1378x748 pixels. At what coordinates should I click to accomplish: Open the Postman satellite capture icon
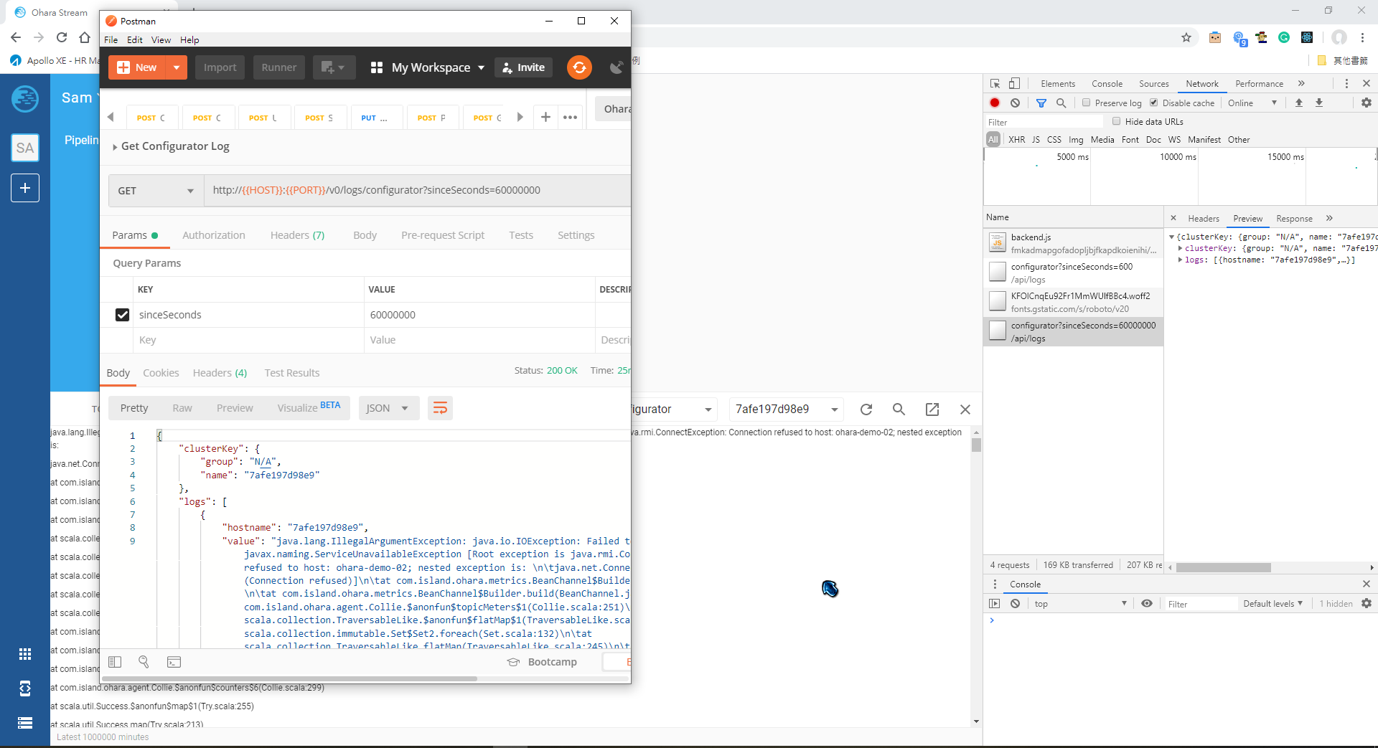tap(617, 67)
